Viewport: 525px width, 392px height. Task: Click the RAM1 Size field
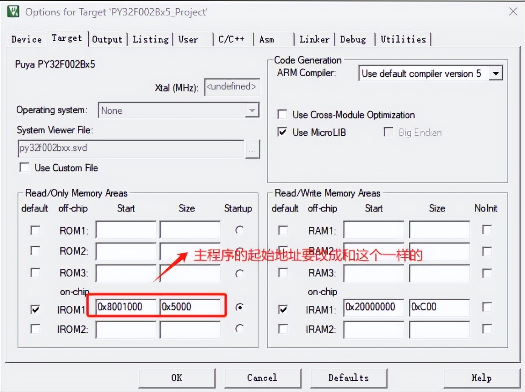(439, 230)
